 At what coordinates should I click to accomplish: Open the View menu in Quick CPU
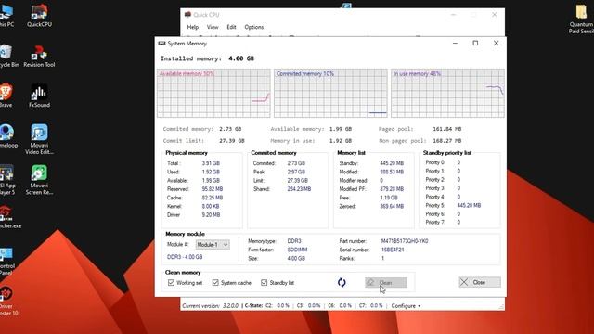click(213, 27)
